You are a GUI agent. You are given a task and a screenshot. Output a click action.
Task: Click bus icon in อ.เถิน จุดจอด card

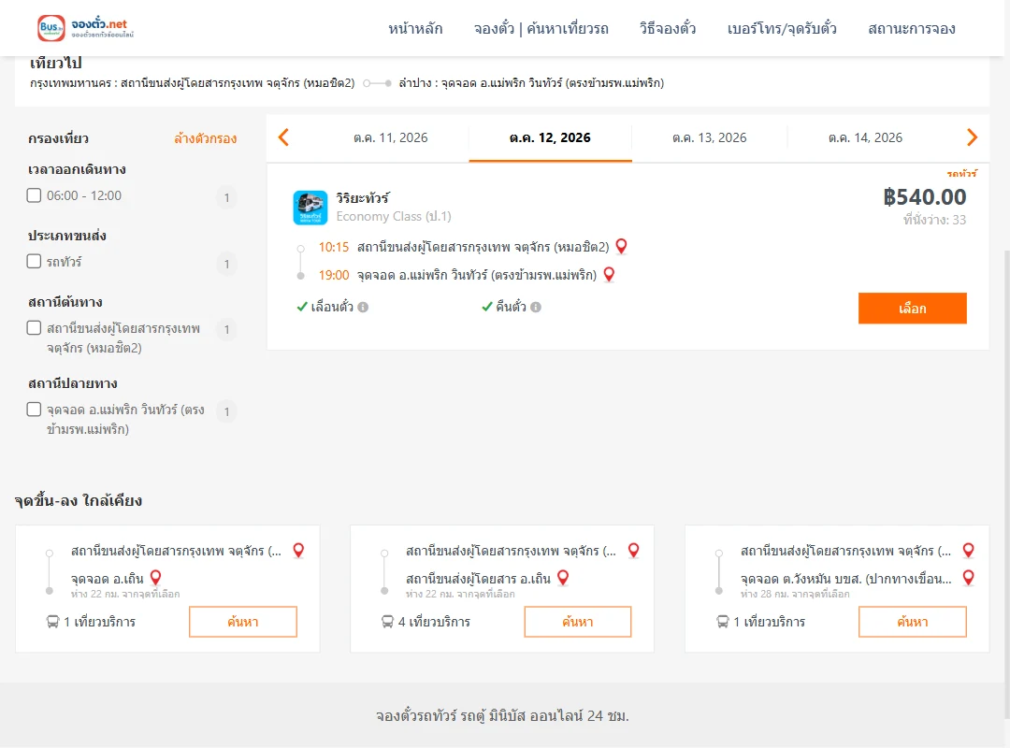(52, 622)
